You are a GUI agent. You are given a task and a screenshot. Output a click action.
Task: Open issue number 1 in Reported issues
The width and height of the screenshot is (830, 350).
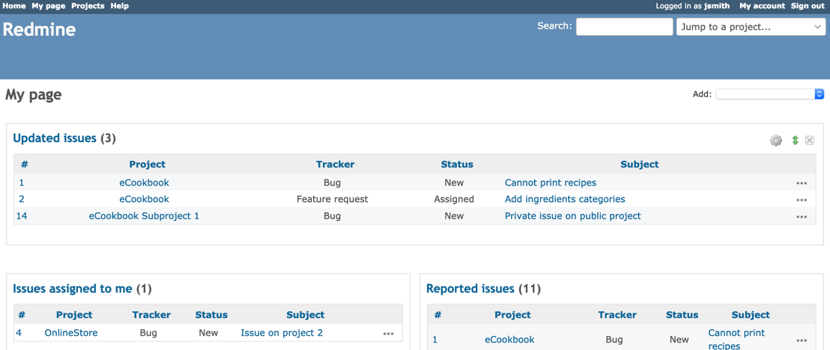[435, 340]
